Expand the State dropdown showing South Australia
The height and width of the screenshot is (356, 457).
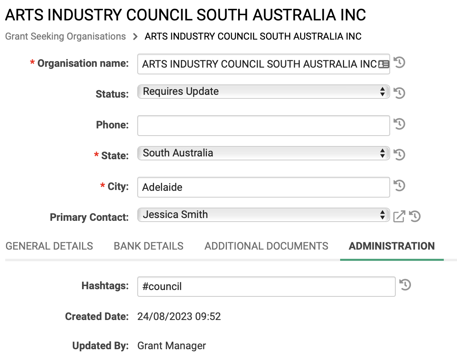point(263,153)
